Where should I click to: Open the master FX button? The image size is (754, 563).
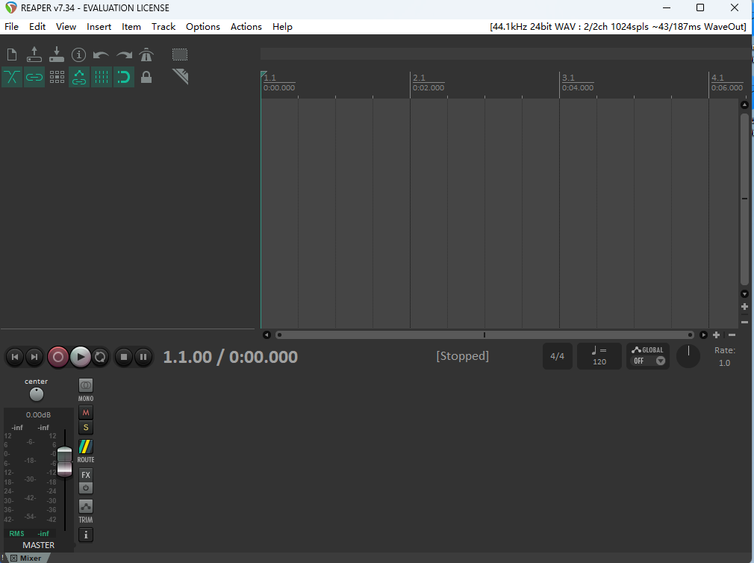click(86, 475)
